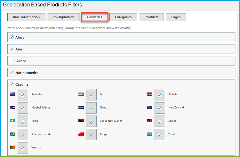Click the Fiji flag icon
Screen dimensions: 240x157
[81, 94]
